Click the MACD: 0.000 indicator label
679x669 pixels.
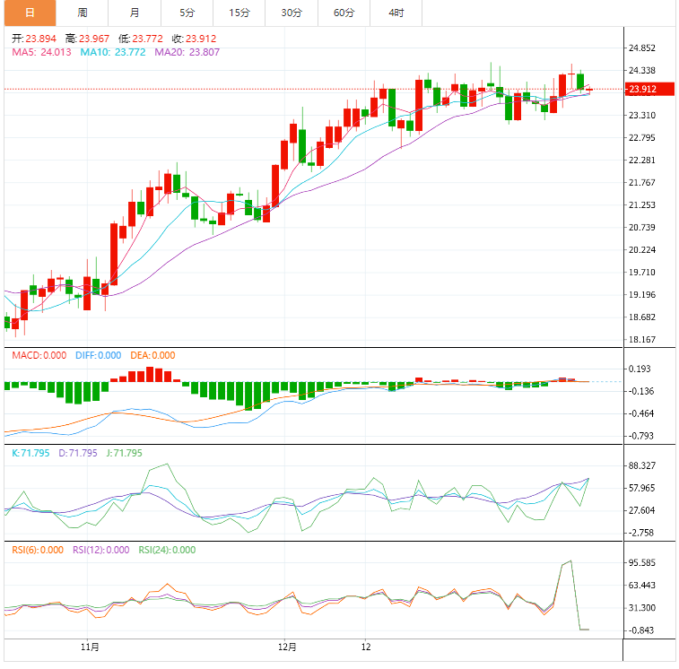pyautogui.click(x=39, y=355)
